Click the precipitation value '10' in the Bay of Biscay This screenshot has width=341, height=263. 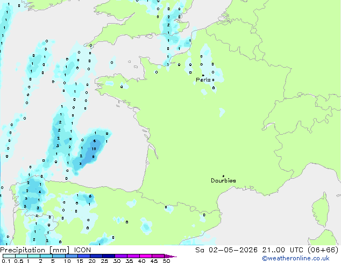tap(94, 149)
